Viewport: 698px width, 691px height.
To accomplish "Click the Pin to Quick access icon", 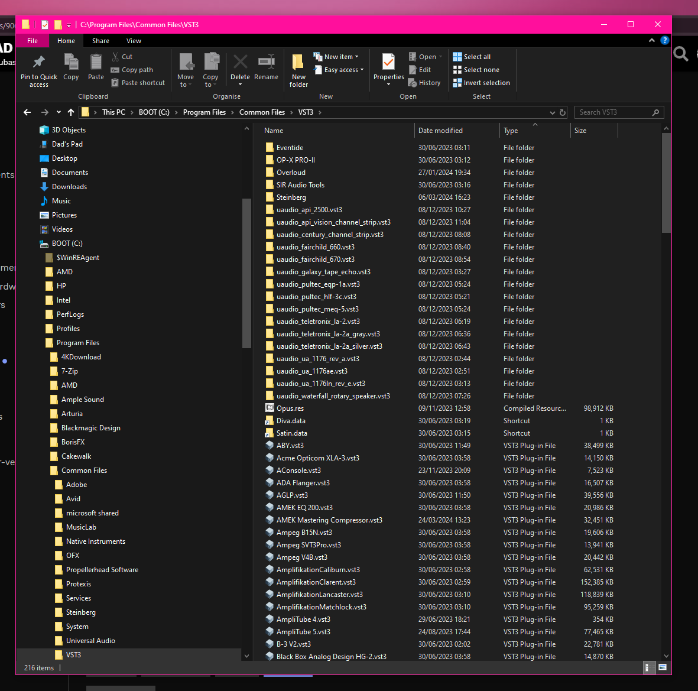I will coord(39,62).
